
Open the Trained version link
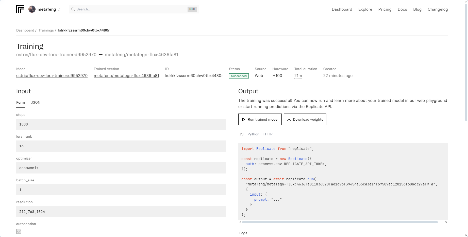click(x=126, y=76)
